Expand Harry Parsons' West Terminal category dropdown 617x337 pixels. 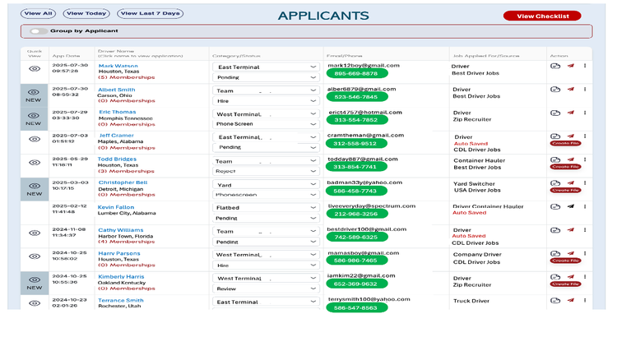tap(266, 255)
